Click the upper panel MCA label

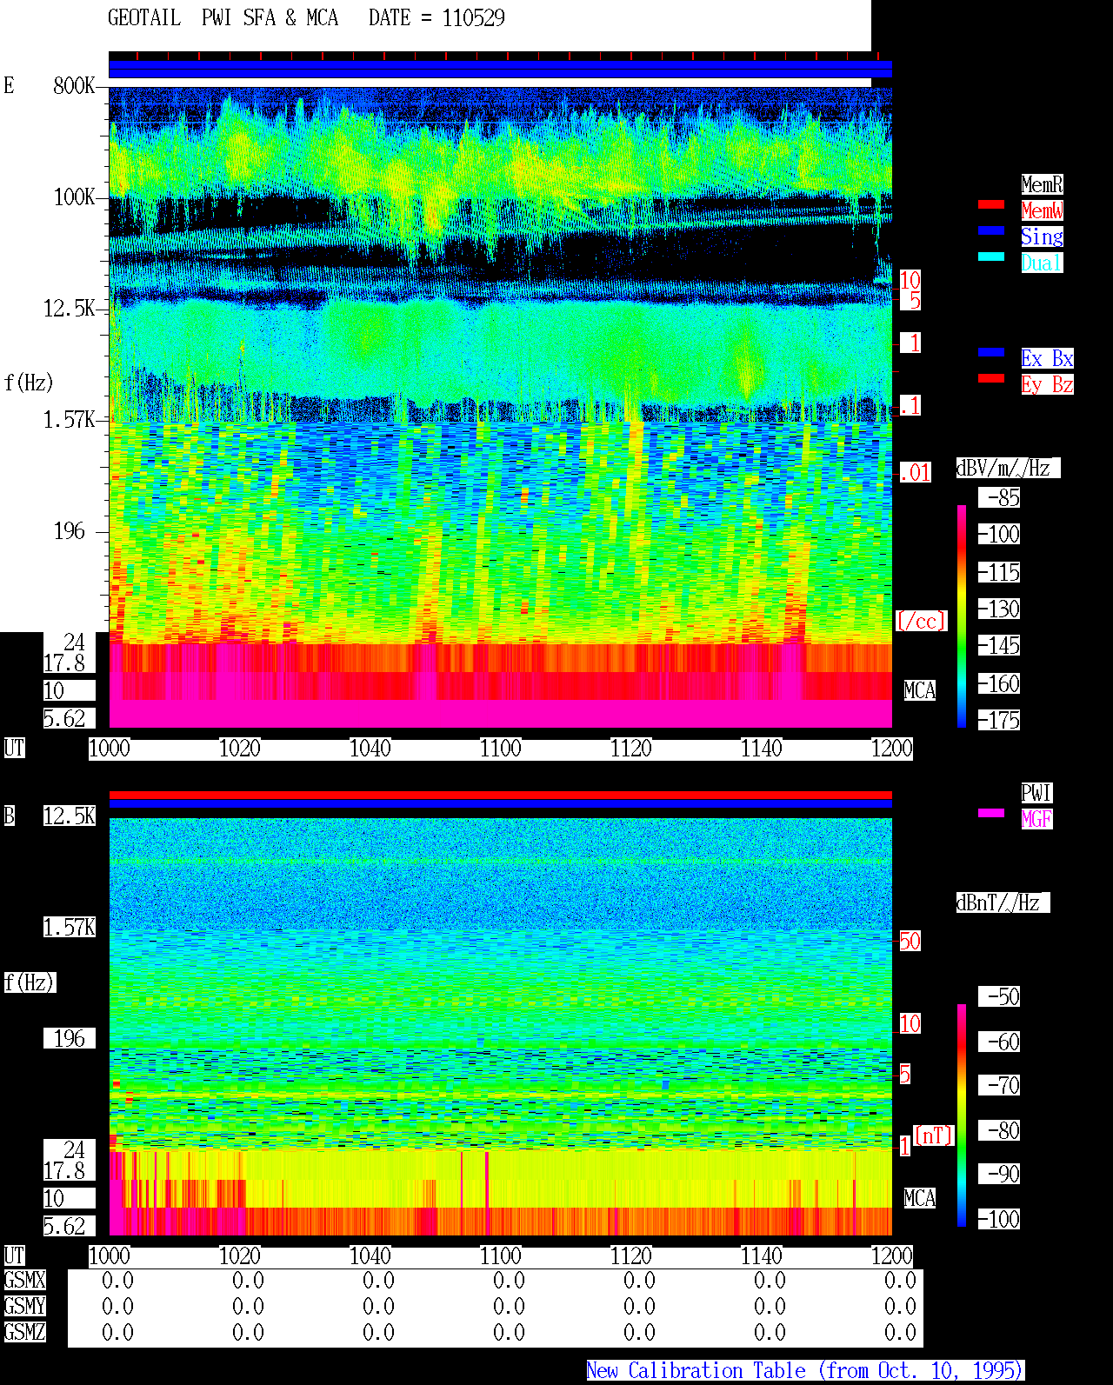920,691
